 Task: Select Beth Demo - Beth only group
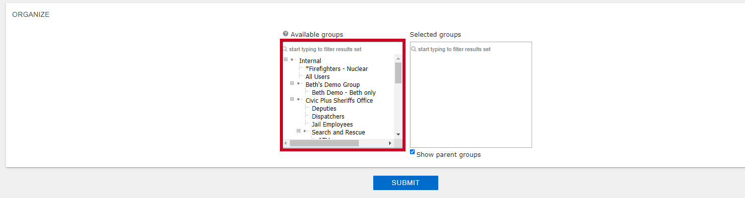344,93
